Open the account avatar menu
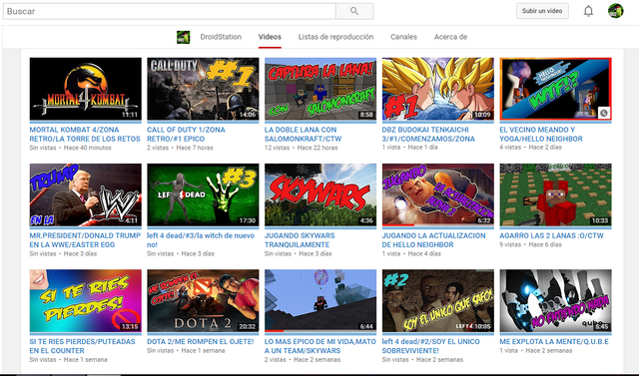Image resolution: width=639 pixels, height=376 pixels. tap(615, 11)
